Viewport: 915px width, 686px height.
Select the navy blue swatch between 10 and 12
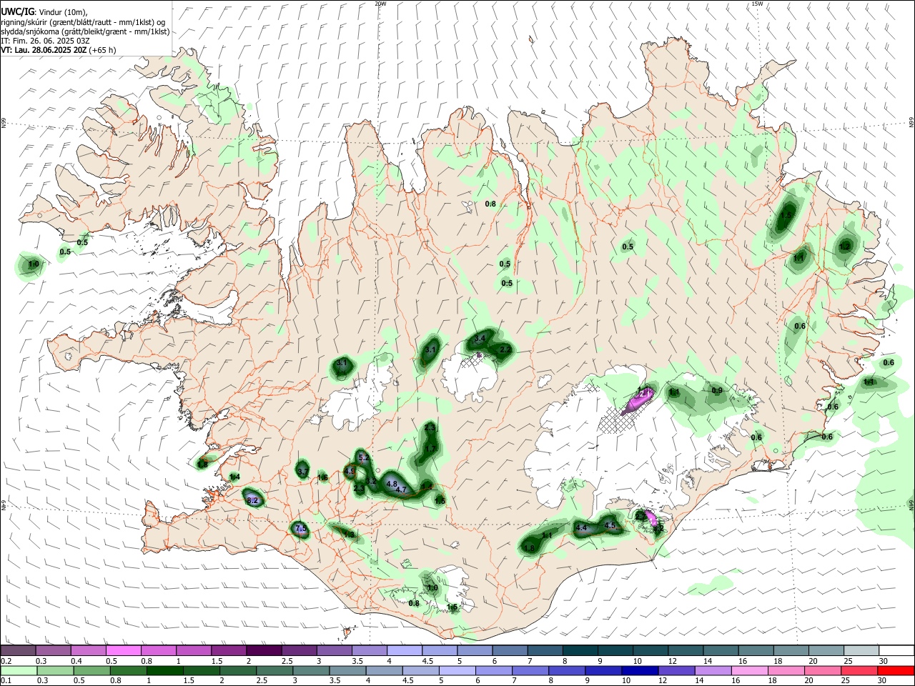pos(638,670)
